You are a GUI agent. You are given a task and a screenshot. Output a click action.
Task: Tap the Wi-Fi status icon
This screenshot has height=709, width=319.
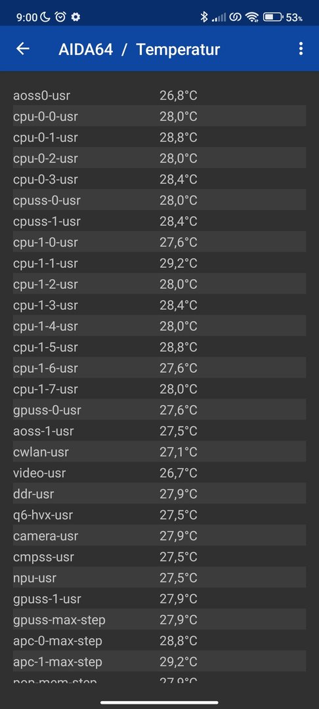click(251, 17)
